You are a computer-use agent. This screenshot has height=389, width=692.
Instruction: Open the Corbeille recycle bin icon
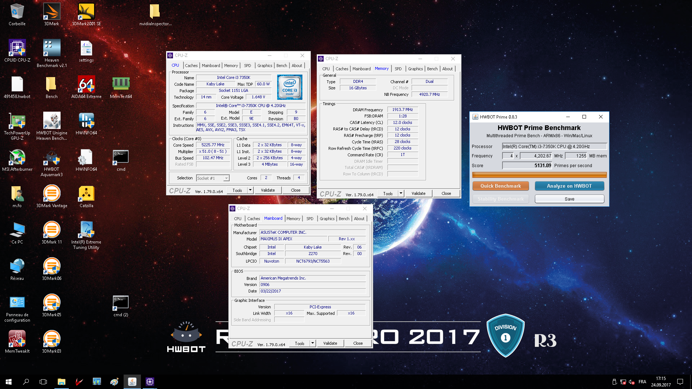click(x=17, y=14)
